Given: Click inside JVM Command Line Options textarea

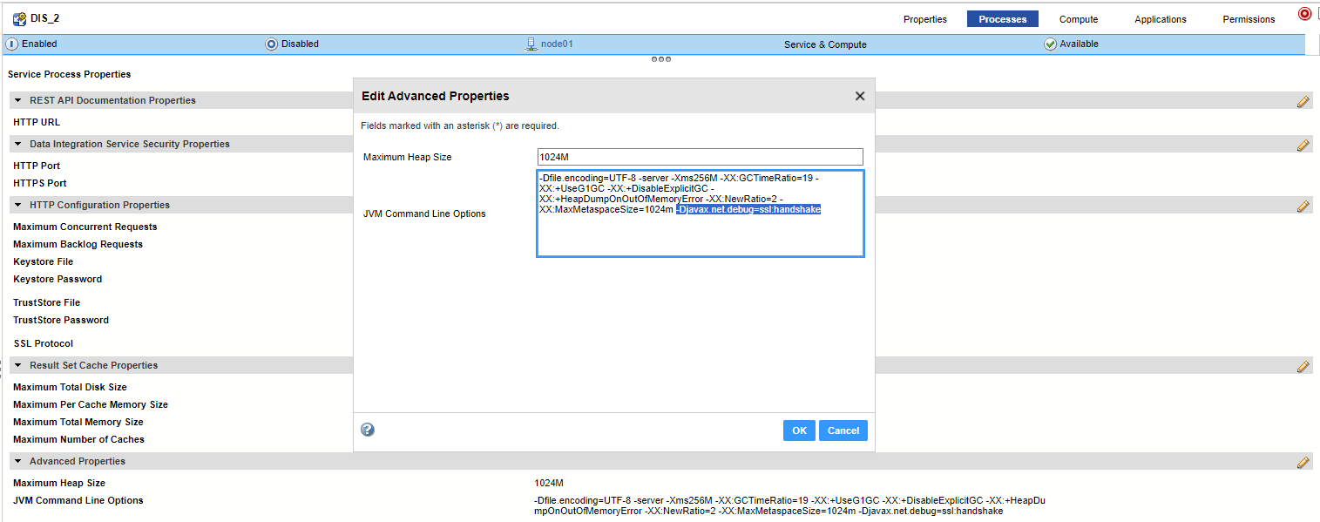Looking at the screenshot, I should click(x=701, y=214).
